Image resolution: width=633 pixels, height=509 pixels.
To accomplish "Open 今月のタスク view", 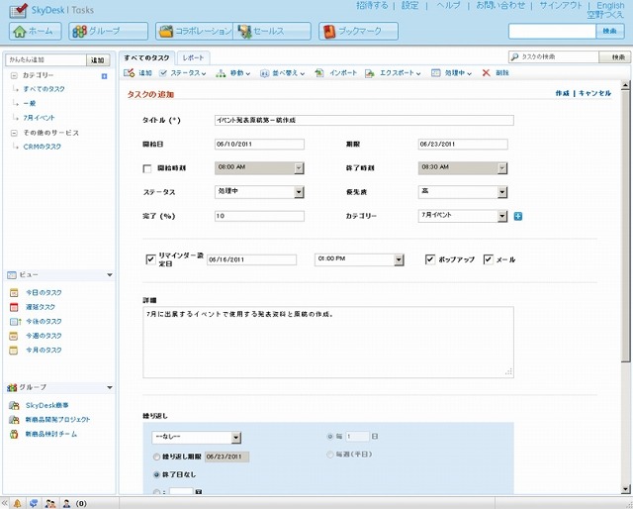I will (x=44, y=350).
